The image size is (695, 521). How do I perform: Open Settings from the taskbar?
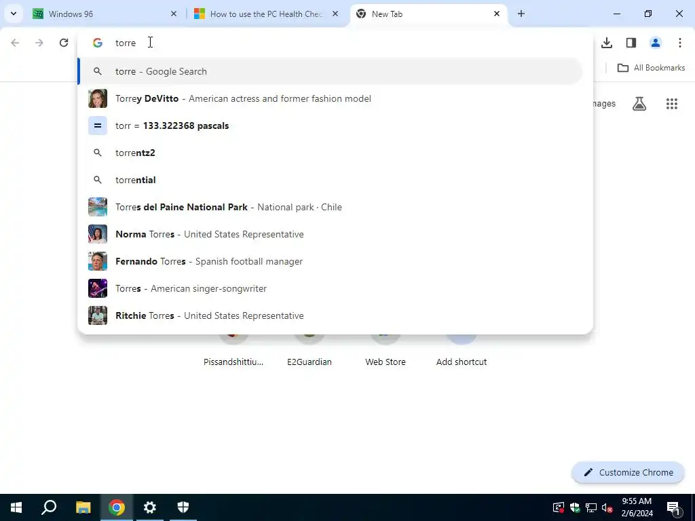150,507
